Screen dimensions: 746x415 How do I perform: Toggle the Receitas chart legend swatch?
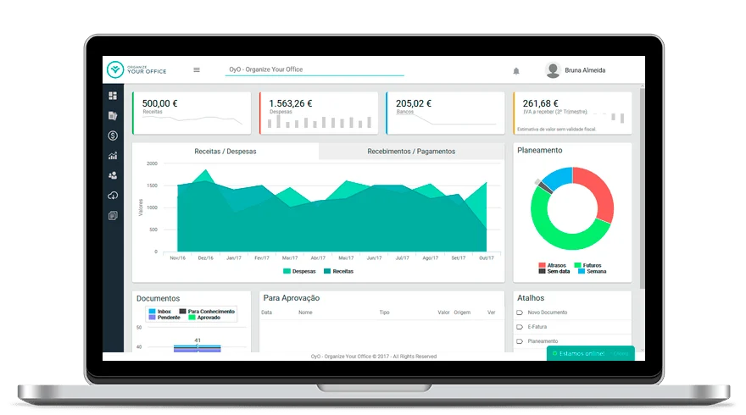(x=327, y=271)
